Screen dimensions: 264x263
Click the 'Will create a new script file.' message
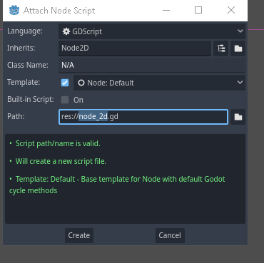[61, 161]
